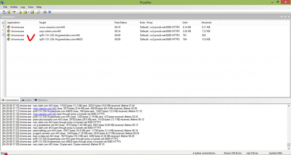
Task: Expand the Open Profile dropdown arrow
Action: click(29, 12)
